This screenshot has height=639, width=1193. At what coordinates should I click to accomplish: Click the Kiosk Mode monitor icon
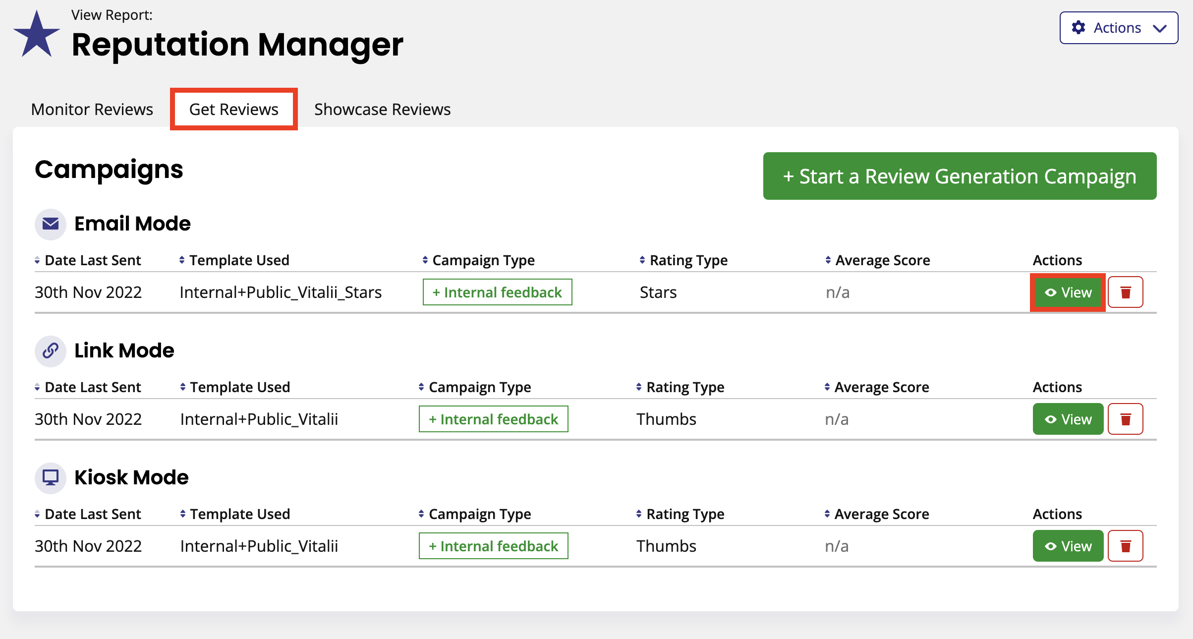[51, 478]
